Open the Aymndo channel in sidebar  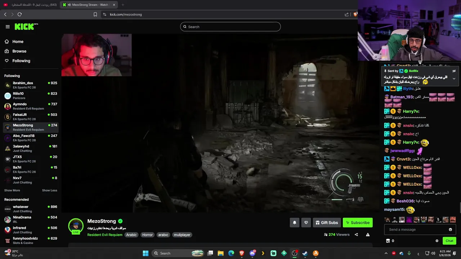[31, 106]
